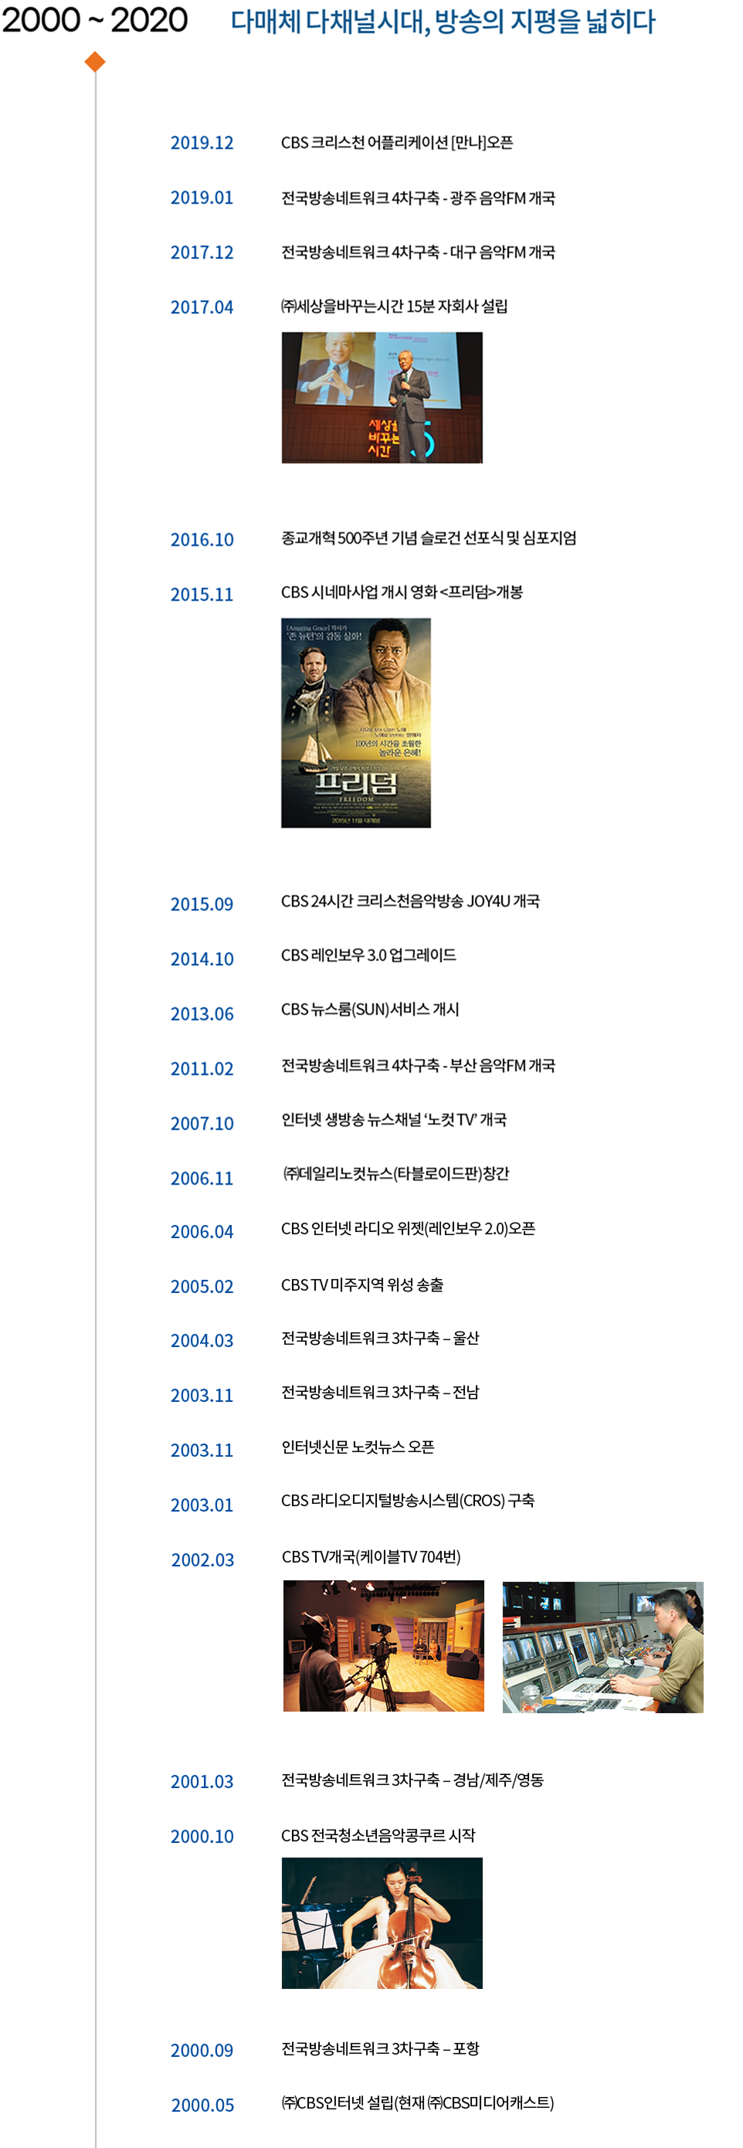Screen dimensions: 743x2148
Task: Select the 2019.12 date label
Action: pyautogui.click(x=202, y=143)
